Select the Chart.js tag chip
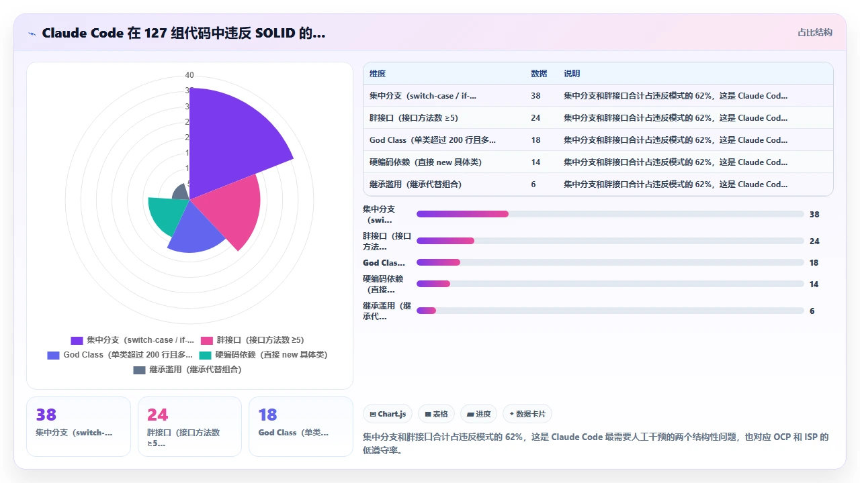Viewport: 860px width, 483px height. click(x=388, y=414)
